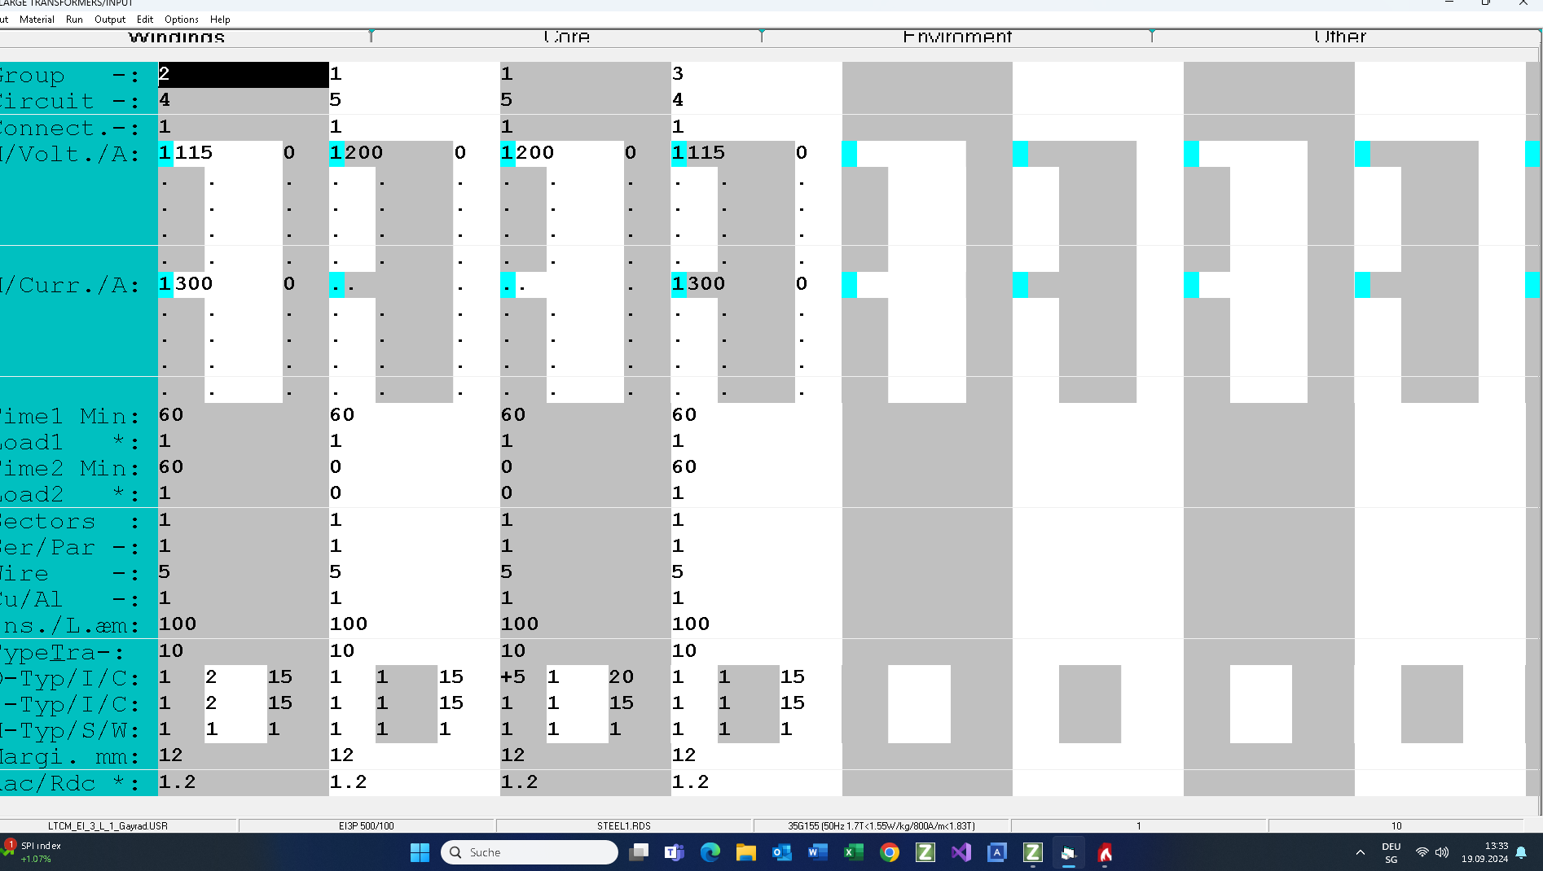
Task: Select the Group value 3 cell
Action: point(756,74)
